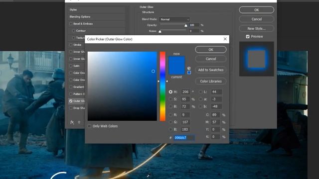Click the RGB B field showing 183
The width and height of the screenshot is (319, 179).
185,129
